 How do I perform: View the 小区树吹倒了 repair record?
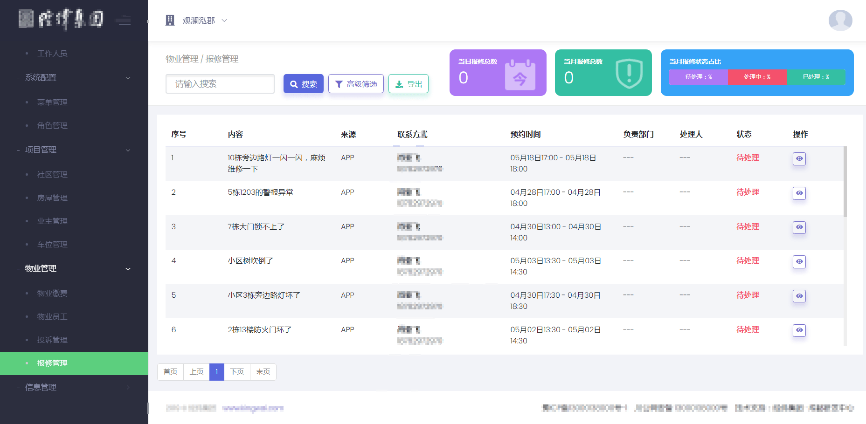pos(799,262)
